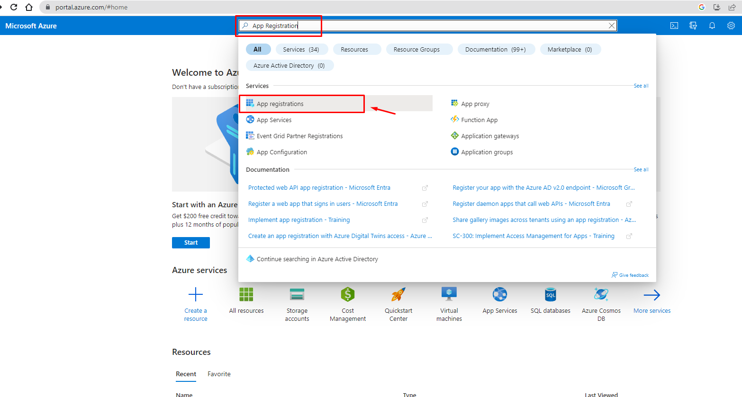Open Cost Management tile
This screenshot has height=397, width=742.
pos(348,304)
